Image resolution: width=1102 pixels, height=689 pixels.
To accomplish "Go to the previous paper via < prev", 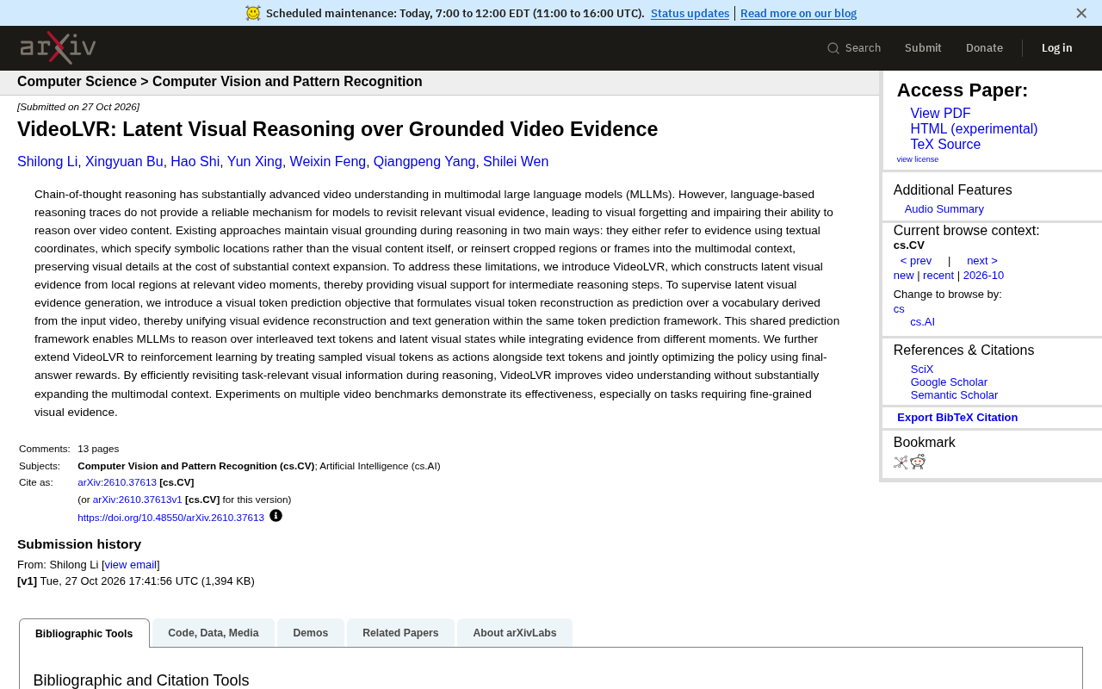I will [x=916, y=261].
